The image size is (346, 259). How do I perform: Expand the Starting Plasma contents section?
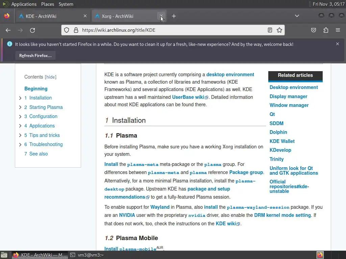click(x=20, y=107)
